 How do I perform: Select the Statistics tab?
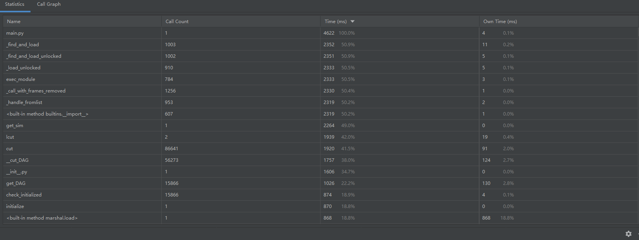[x=15, y=4]
